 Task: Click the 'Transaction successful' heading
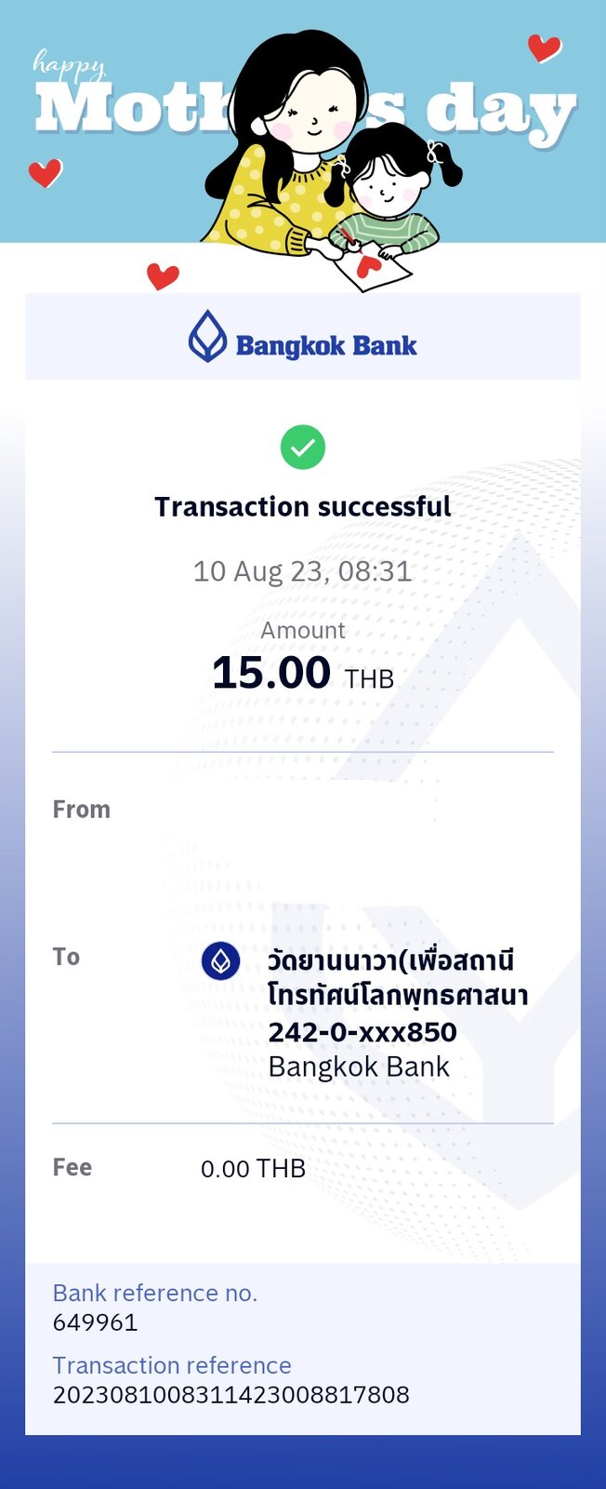[303, 507]
